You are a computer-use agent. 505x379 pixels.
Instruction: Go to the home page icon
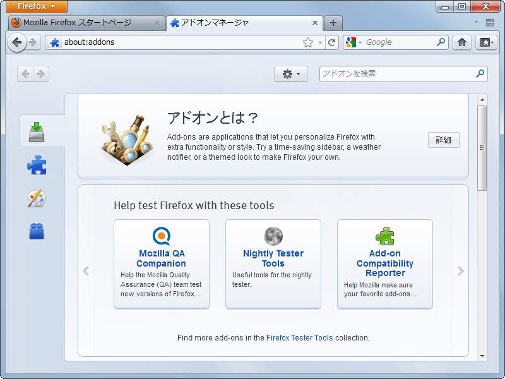pos(462,42)
